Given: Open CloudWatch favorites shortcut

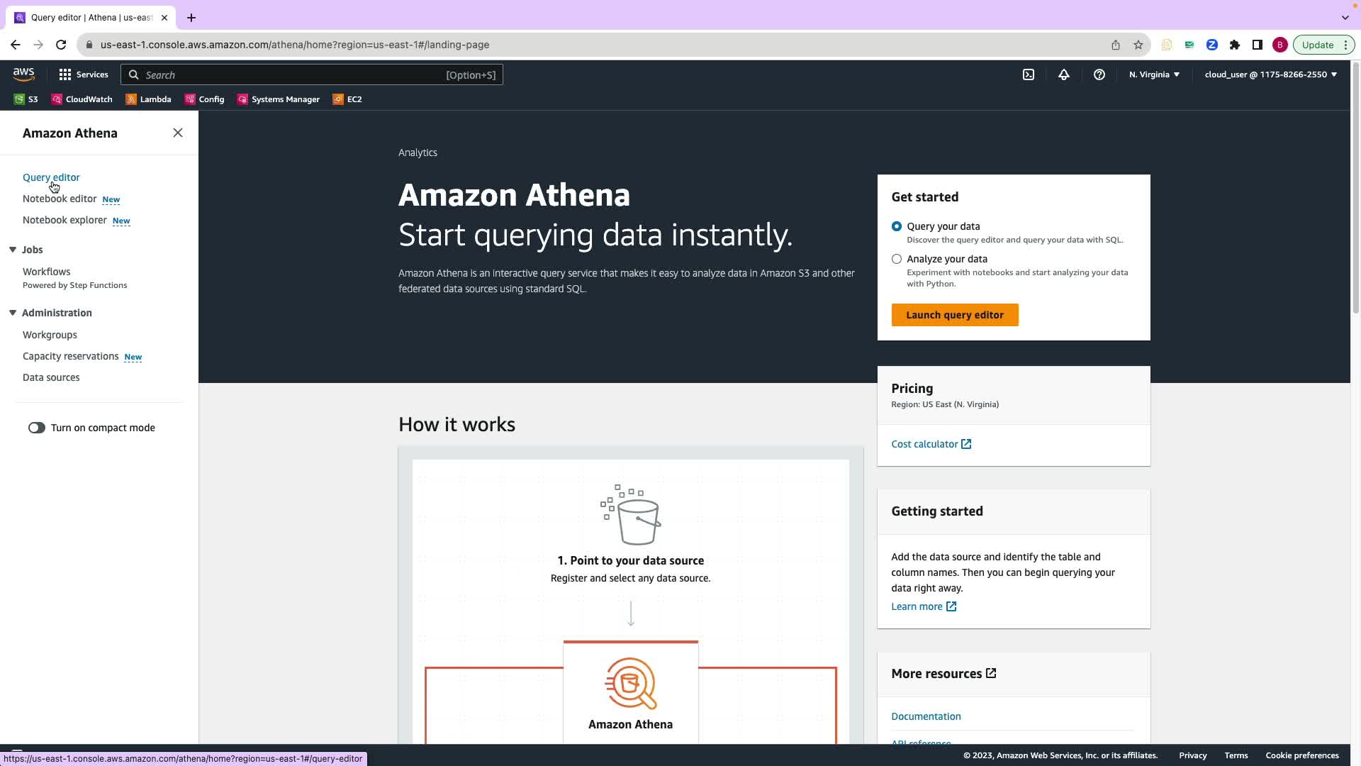Looking at the screenshot, I should (82, 99).
